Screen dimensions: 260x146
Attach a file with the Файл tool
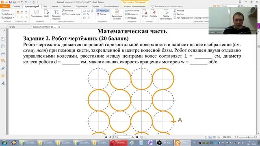(47, 13)
